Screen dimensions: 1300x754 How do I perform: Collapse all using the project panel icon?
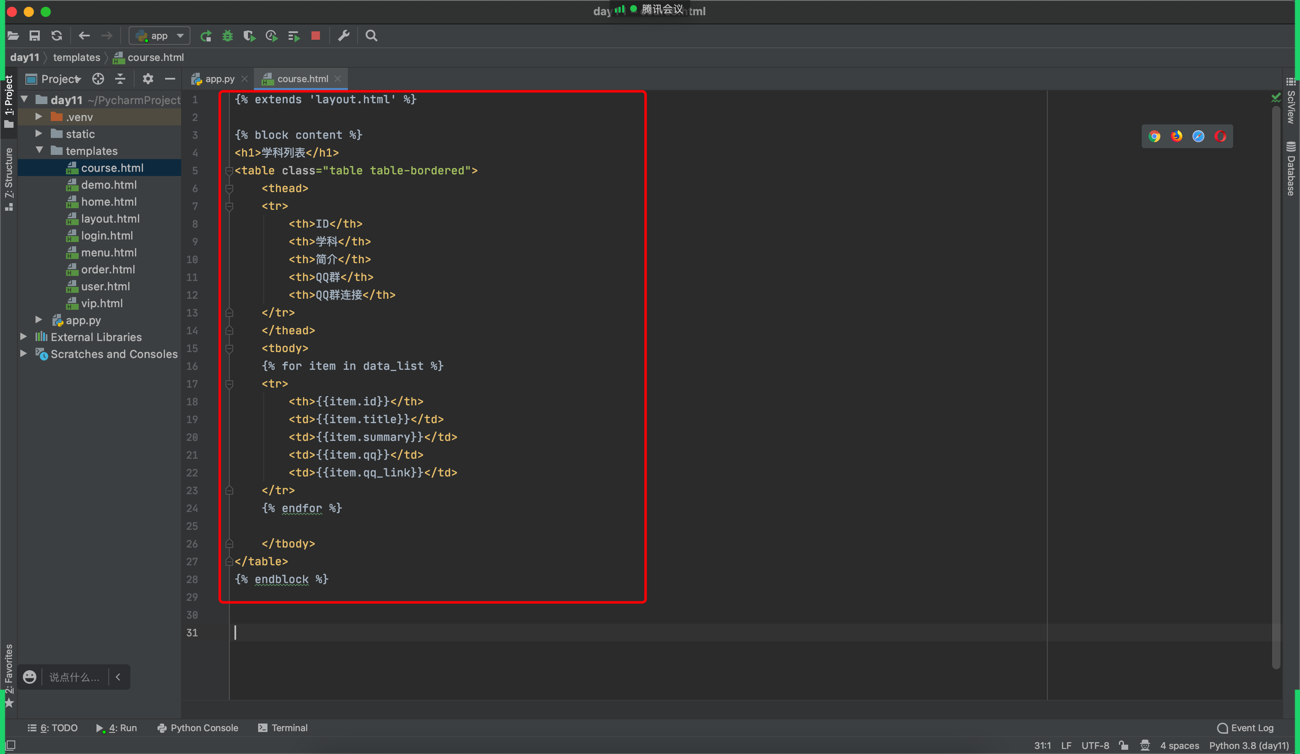pos(120,79)
